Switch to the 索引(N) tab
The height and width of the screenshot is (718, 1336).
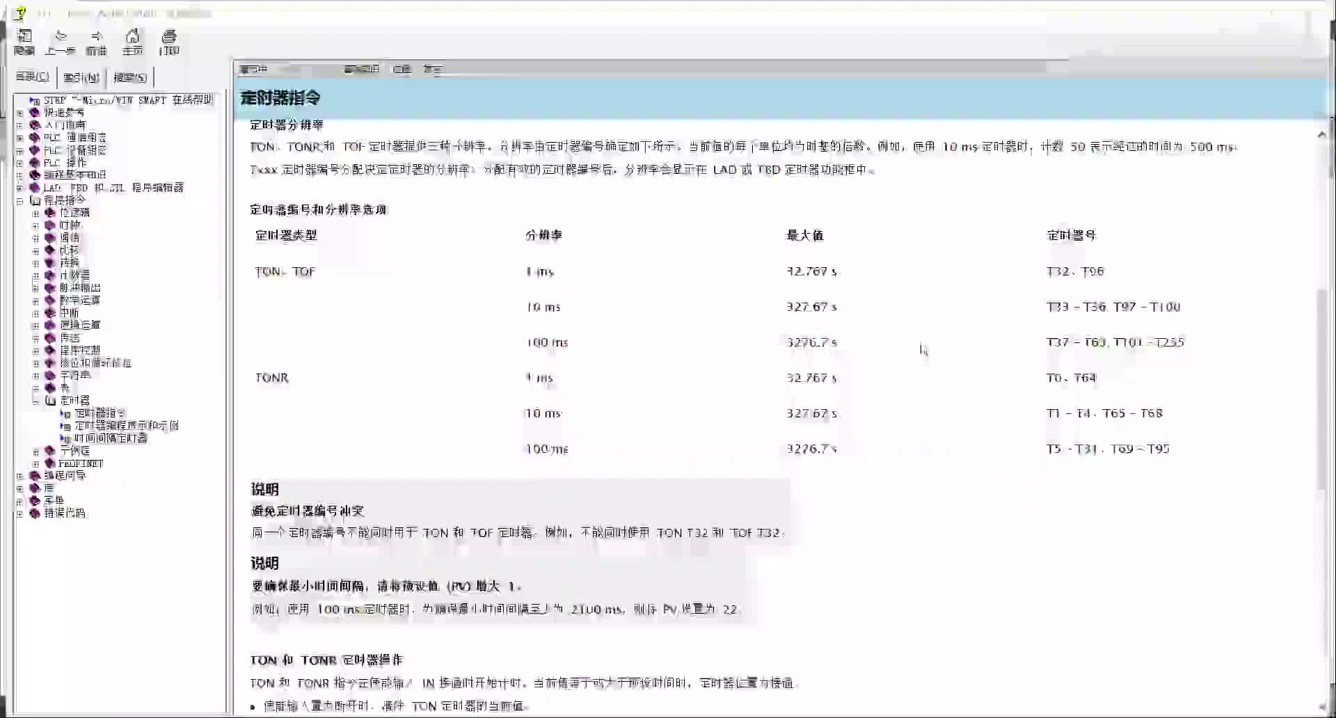(81, 77)
